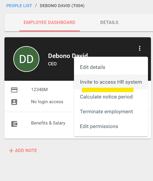Click the Add Note button
This screenshot has width=153, height=181.
23,151
